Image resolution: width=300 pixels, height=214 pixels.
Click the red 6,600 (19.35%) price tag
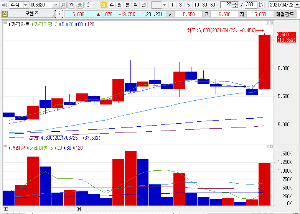(x=287, y=37)
